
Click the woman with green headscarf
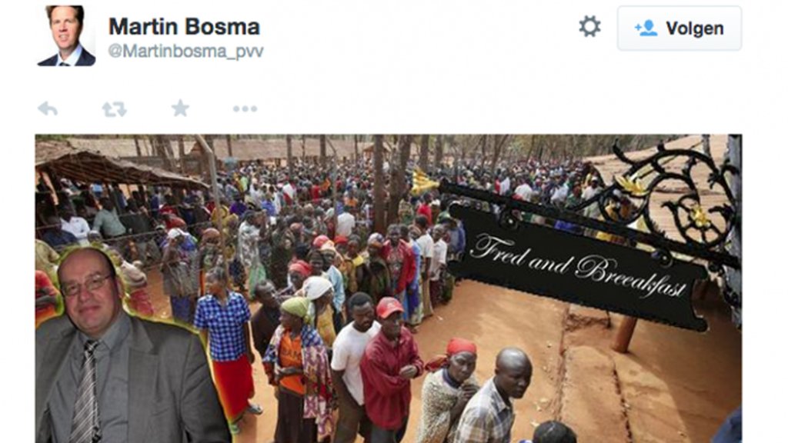(298, 367)
